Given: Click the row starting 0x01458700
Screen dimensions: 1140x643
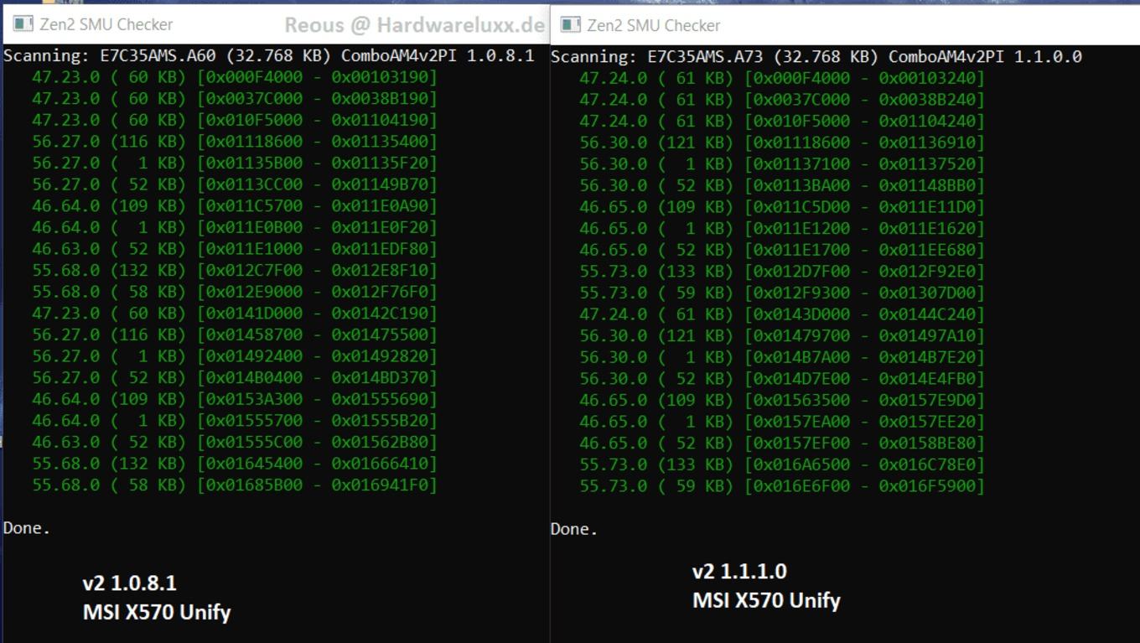Looking at the screenshot, I should [x=235, y=334].
